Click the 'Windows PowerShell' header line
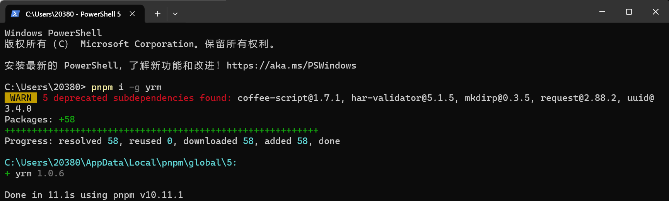The width and height of the screenshot is (669, 201). pos(53,33)
